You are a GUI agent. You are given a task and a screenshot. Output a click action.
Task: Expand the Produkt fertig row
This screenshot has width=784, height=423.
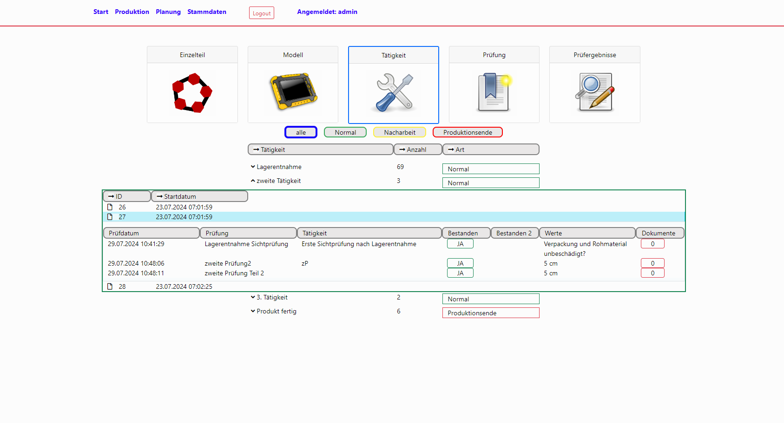click(x=253, y=311)
